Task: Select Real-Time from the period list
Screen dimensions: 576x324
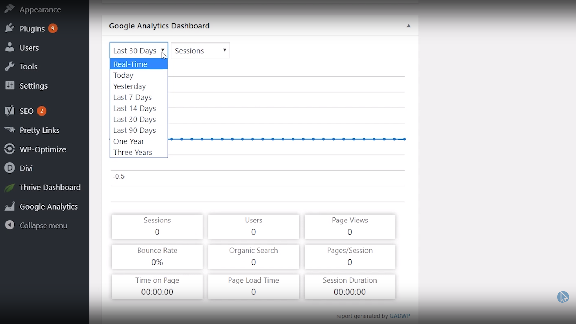Action: (x=139, y=64)
